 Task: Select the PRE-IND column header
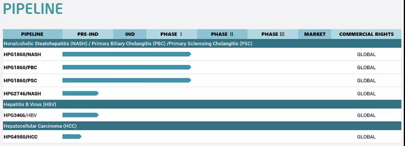point(88,34)
